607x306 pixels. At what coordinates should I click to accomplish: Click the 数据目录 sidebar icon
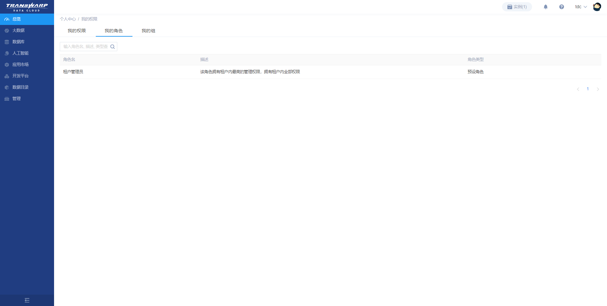[x=7, y=87]
